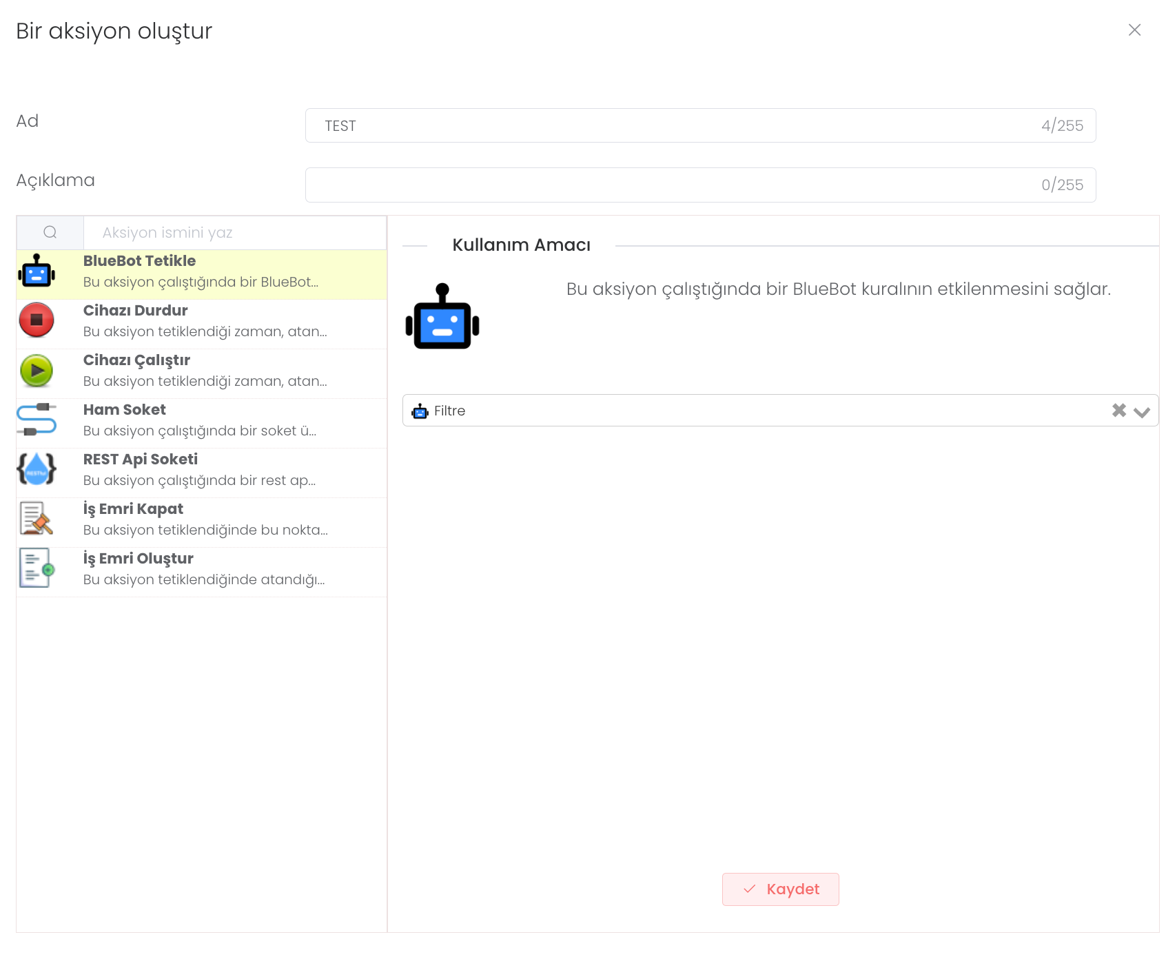Viewport: 1166px width, 959px height.
Task: Click the REST Api Soketi droplet icon
Action: pyautogui.click(x=37, y=469)
